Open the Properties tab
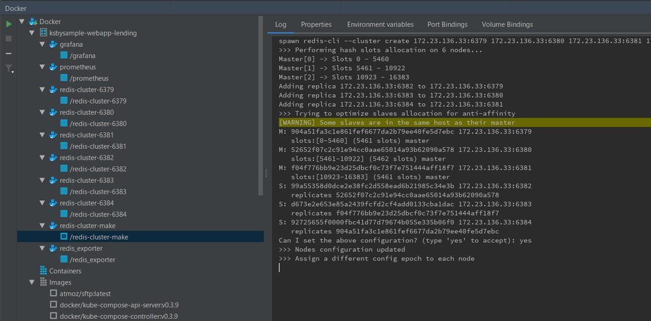 pos(317,25)
